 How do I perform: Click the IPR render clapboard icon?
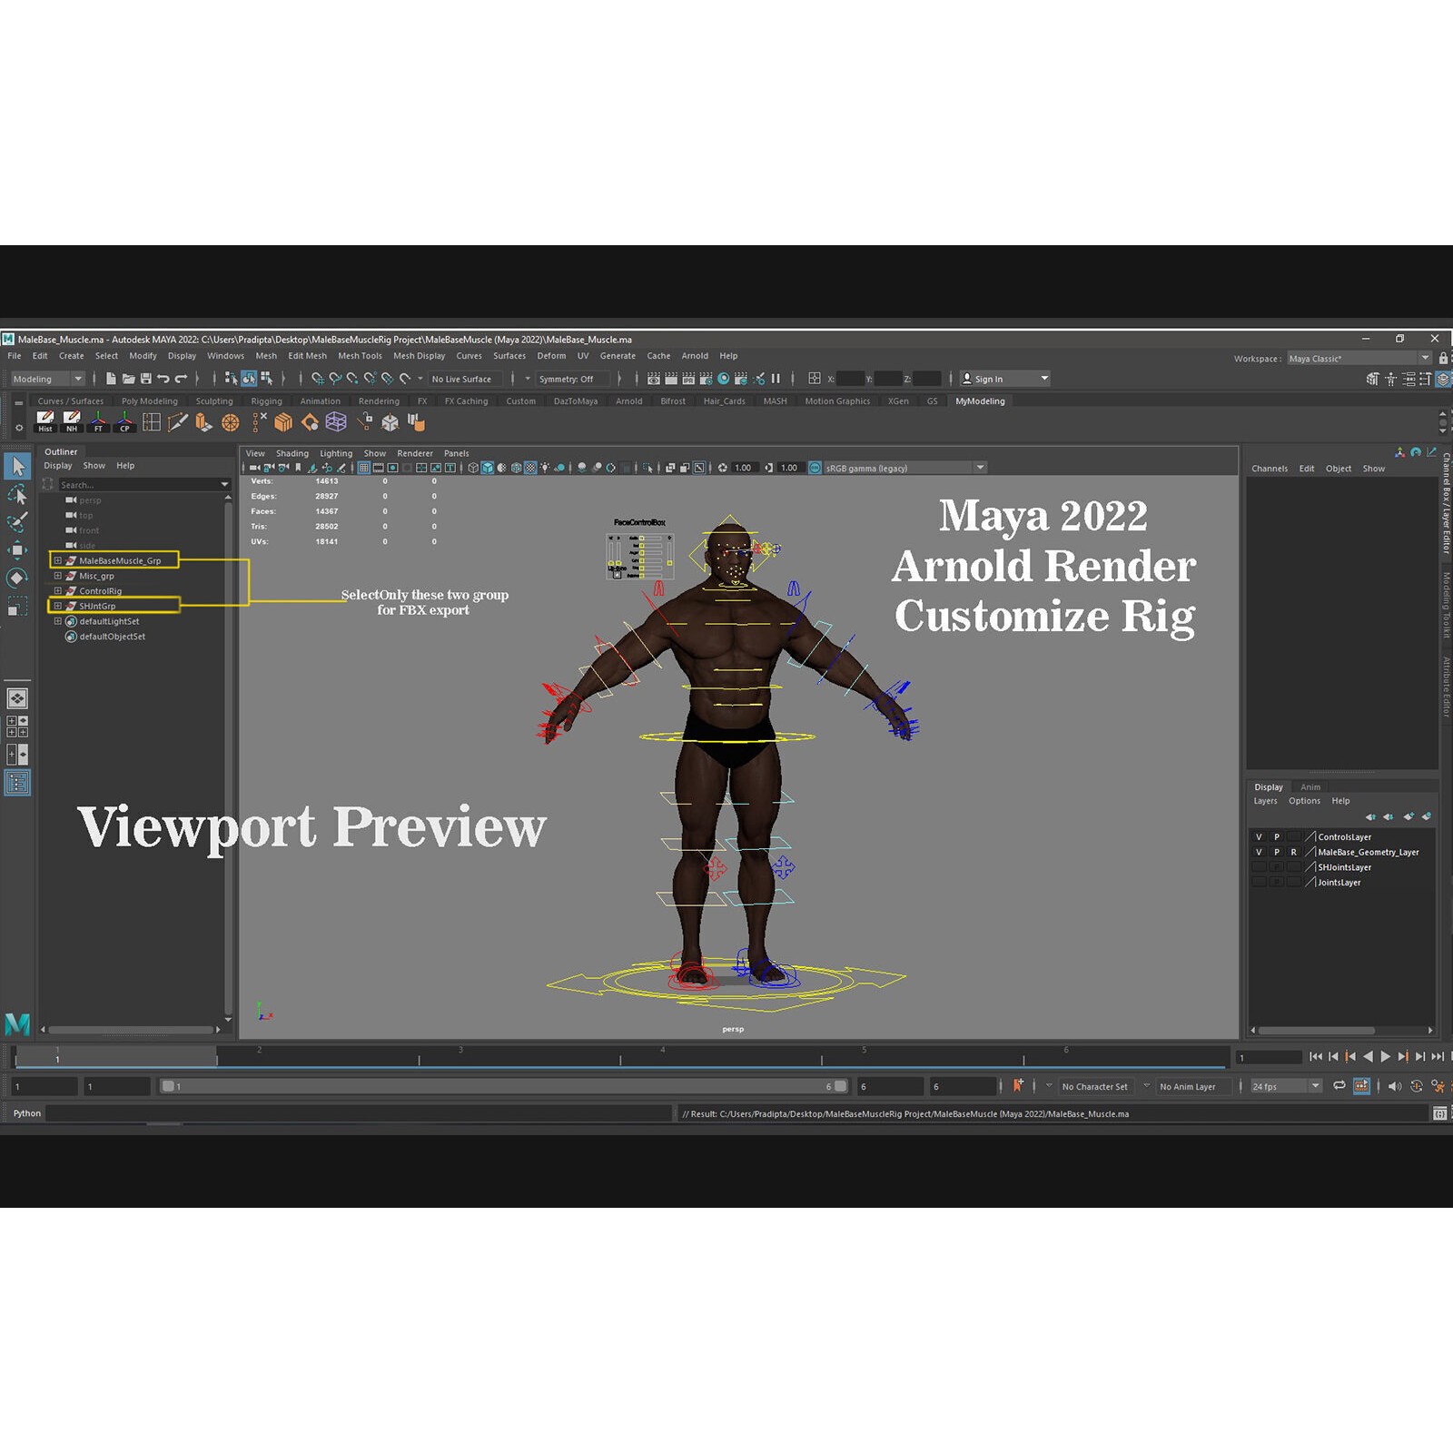pyautogui.click(x=688, y=379)
